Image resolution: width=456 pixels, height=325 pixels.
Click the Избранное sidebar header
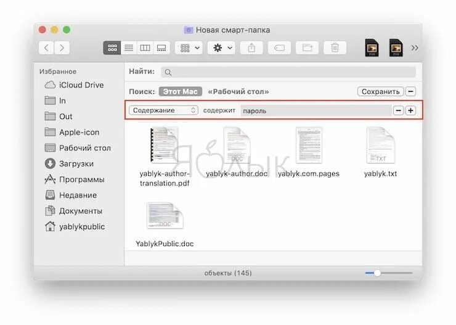coord(58,72)
